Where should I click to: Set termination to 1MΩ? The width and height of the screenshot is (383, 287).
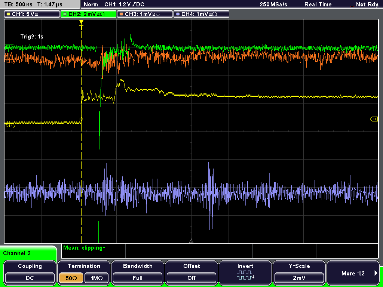pos(96,278)
